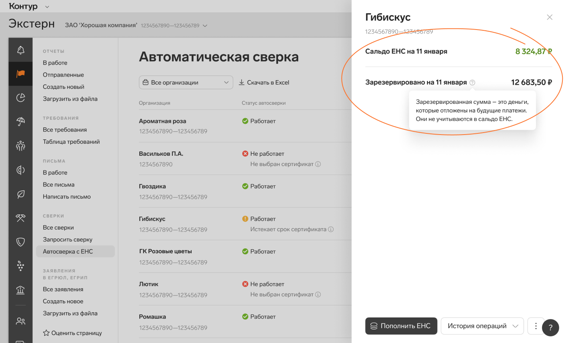Image resolution: width=566 pixels, height=343 pixels.
Task: Click info icon in Лютик certificate message
Action: (318, 294)
